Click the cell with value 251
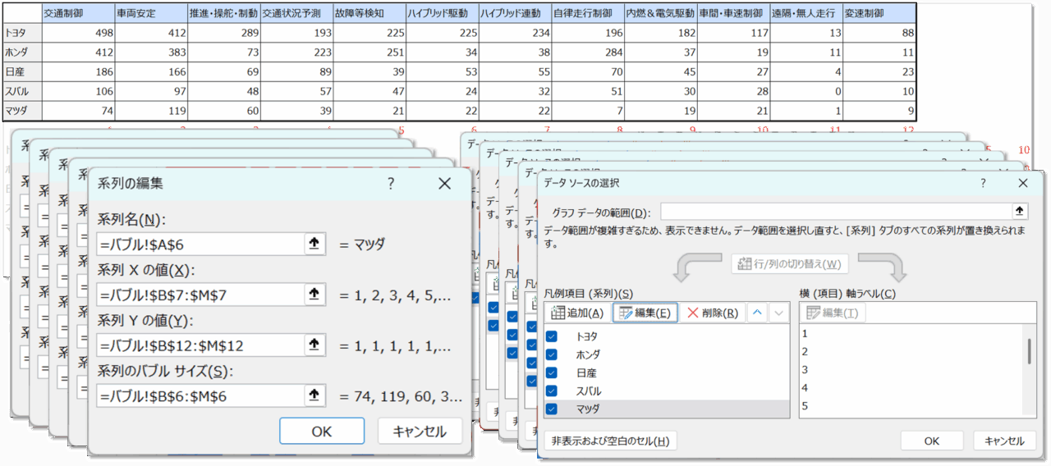Image resolution: width=1051 pixels, height=466 pixels. pos(369,53)
